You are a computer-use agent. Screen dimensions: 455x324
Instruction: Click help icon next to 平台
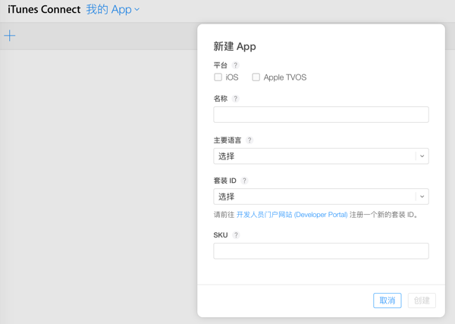coord(235,65)
